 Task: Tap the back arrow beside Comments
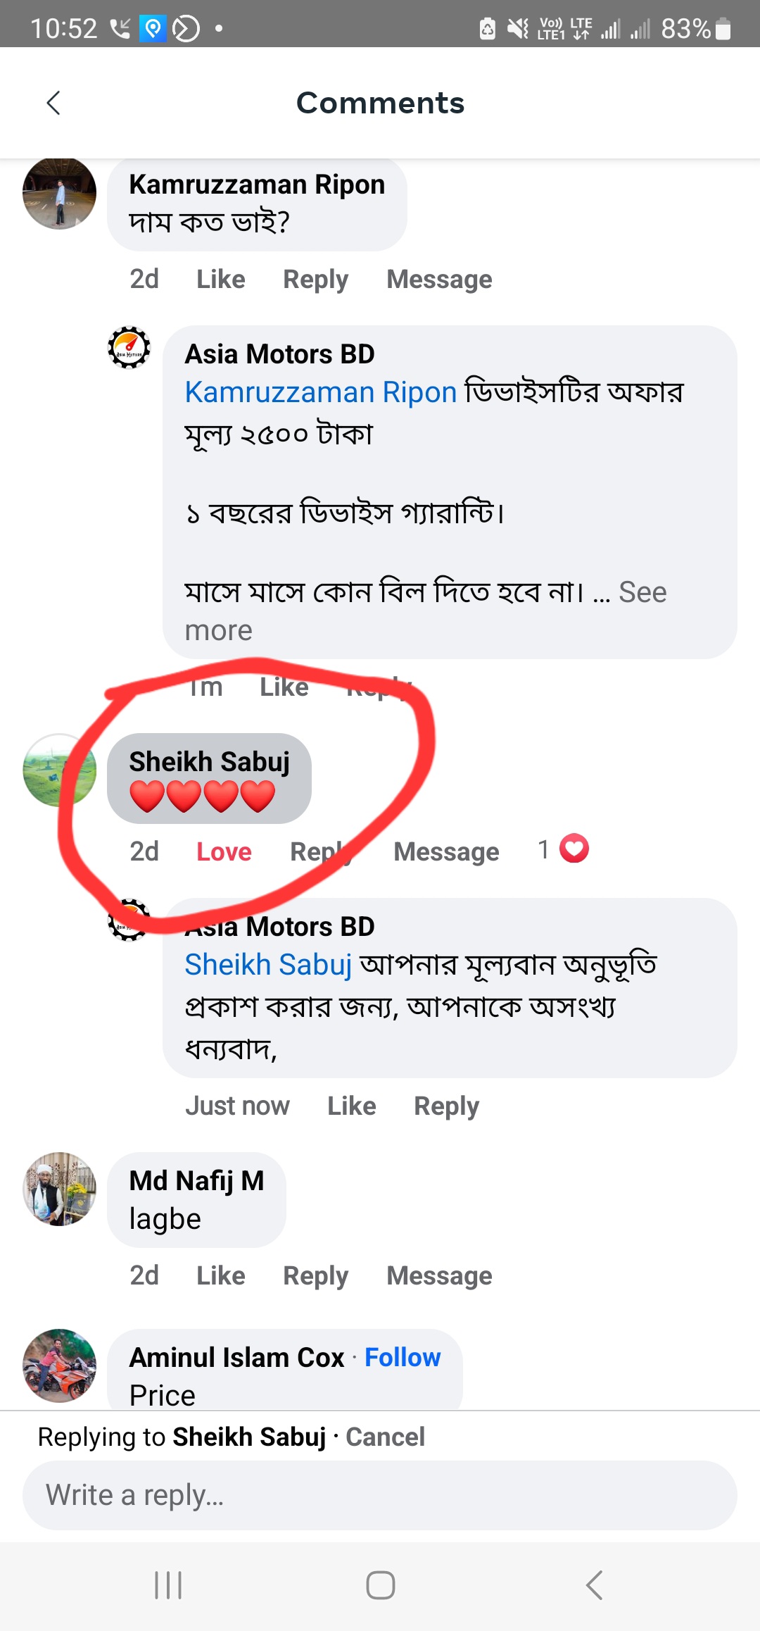pos(53,103)
